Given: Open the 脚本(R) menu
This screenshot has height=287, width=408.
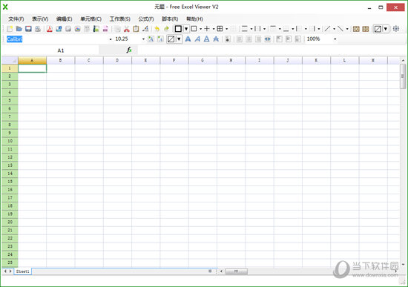Looking at the screenshot, I should coord(170,19).
